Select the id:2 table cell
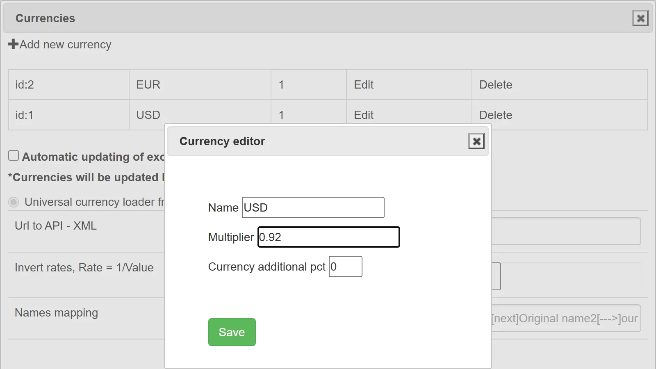The image size is (656, 369). coord(69,84)
